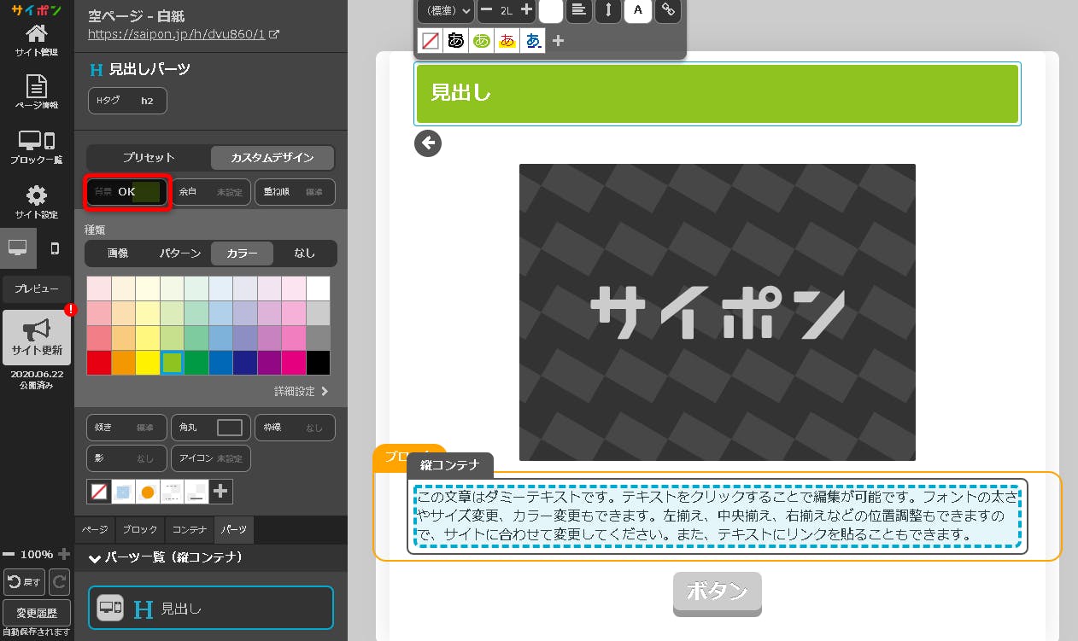Select パターン background type
Viewport: 1078px width, 641px height.
click(179, 253)
